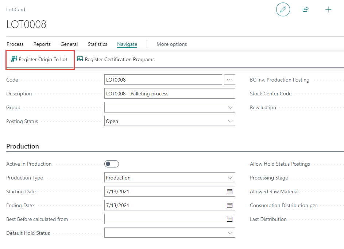Viewport: 344px width, 249px height.
Task: Click the Register Certification Programs icon
Action: coord(80,59)
